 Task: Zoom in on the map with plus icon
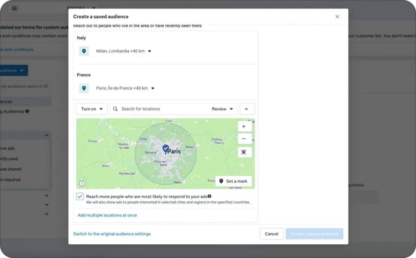click(244, 126)
